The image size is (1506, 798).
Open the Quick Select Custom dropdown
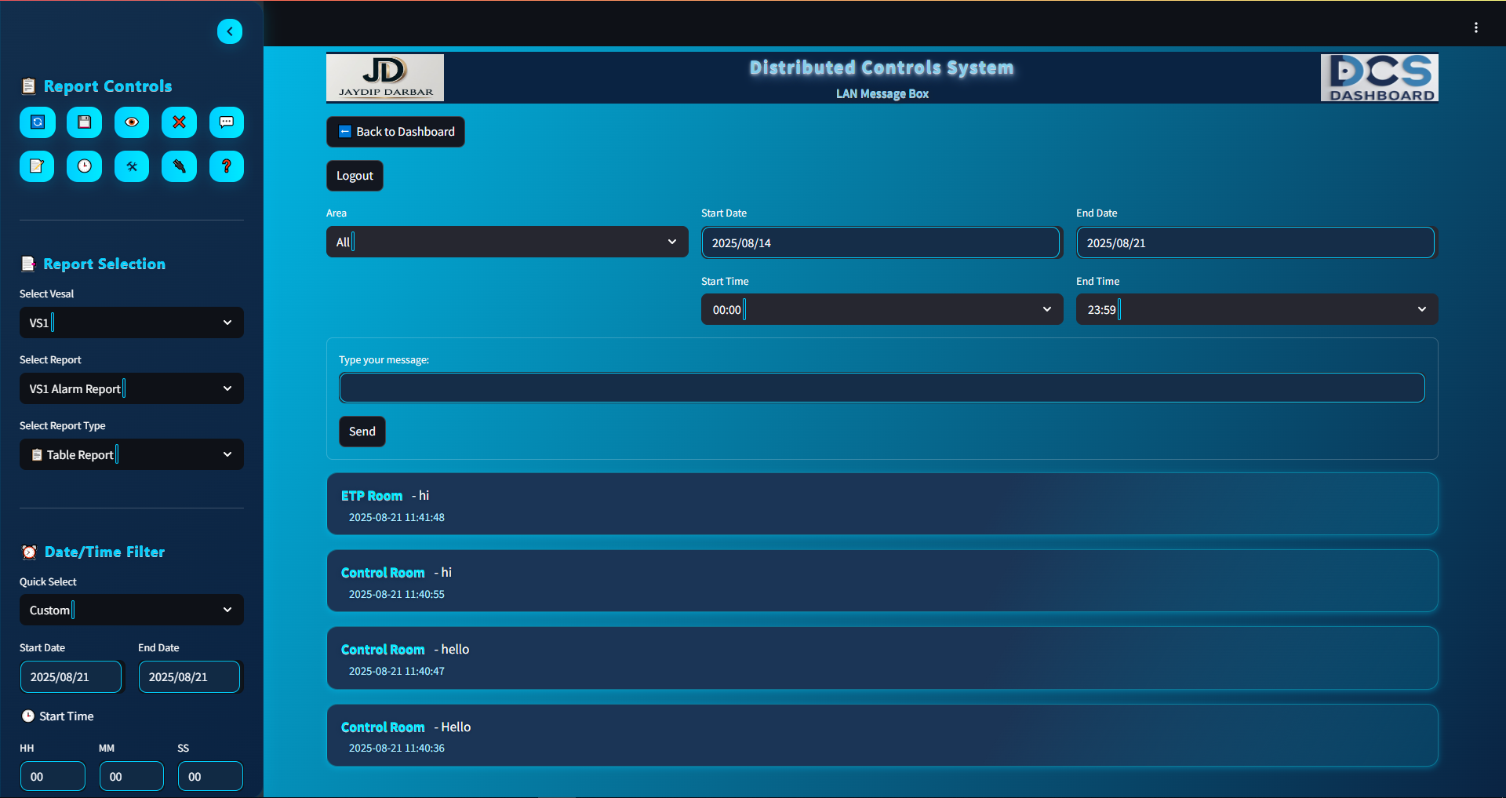[x=131, y=610]
